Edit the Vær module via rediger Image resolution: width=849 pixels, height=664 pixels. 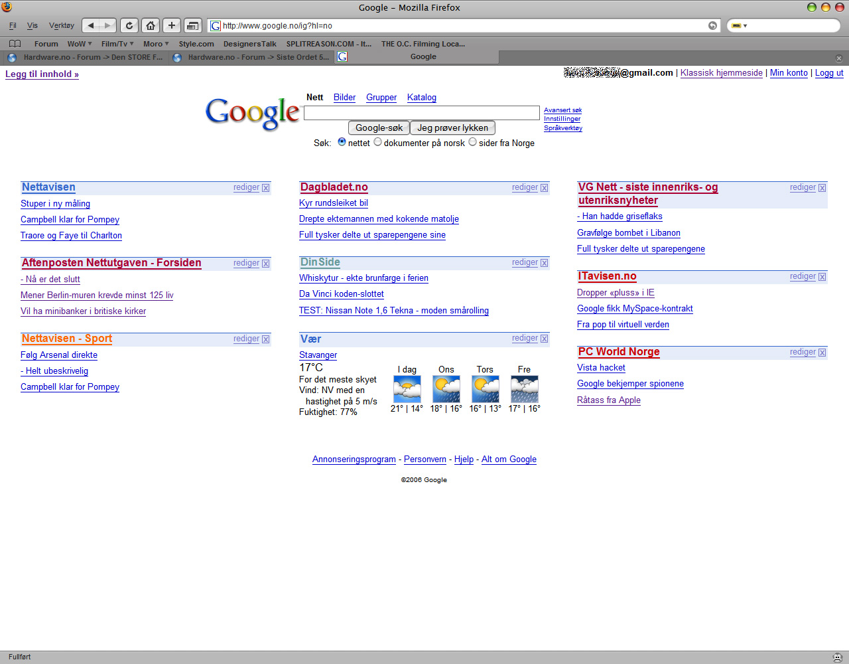(x=525, y=339)
